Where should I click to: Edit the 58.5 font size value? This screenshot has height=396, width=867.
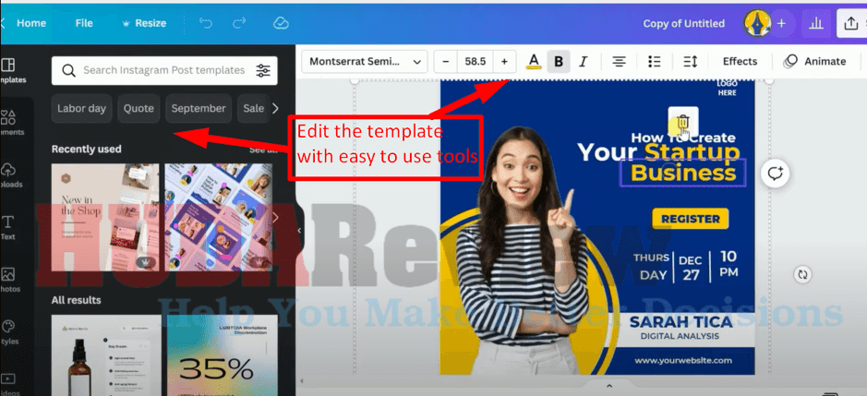click(475, 62)
